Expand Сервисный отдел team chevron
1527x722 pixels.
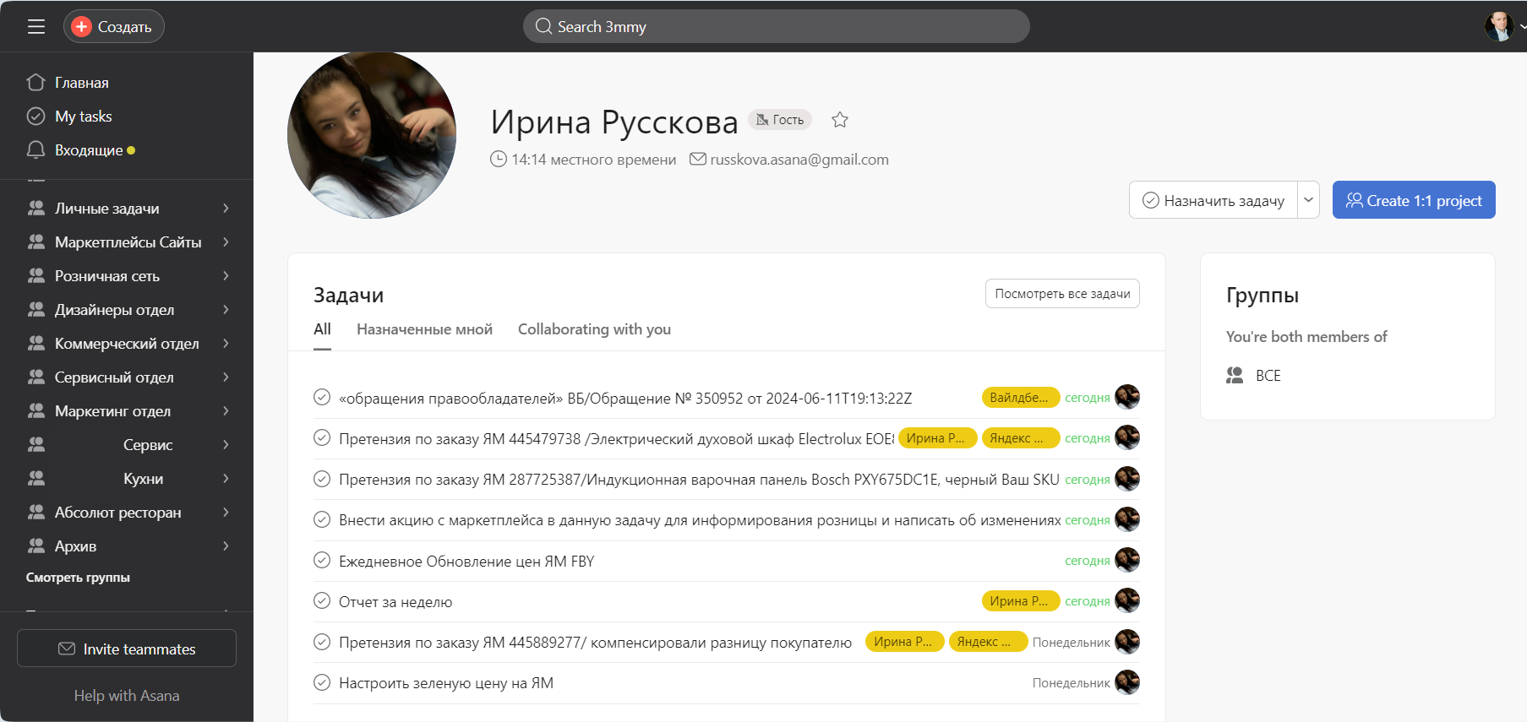(226, 377)
